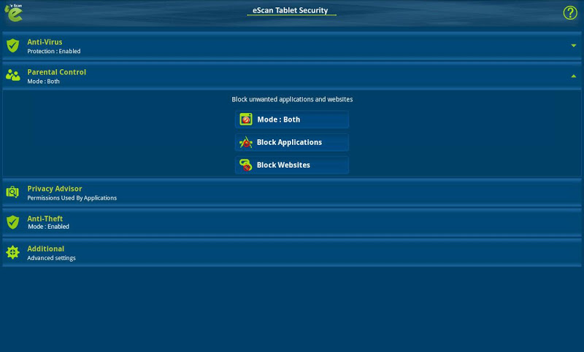The height and width of the screenshot is (352, 584).
Task: Click the Block Websites blocked-link icon
Action: click(246, 165)
